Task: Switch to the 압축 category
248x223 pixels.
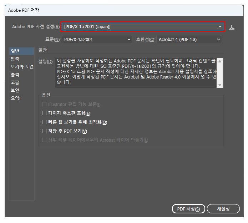Action: point(15,59)
